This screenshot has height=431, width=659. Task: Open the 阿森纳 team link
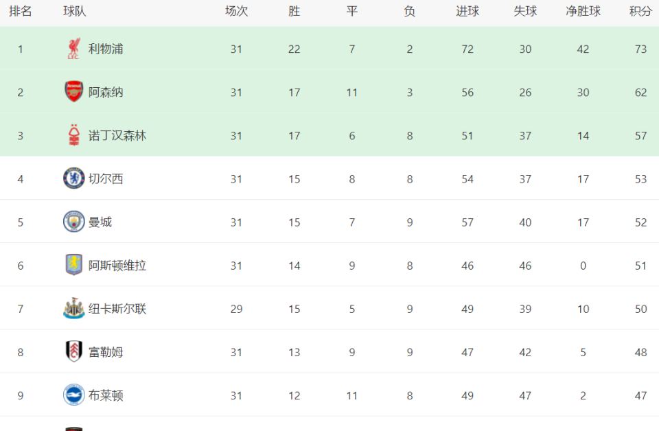pos(106,93)
